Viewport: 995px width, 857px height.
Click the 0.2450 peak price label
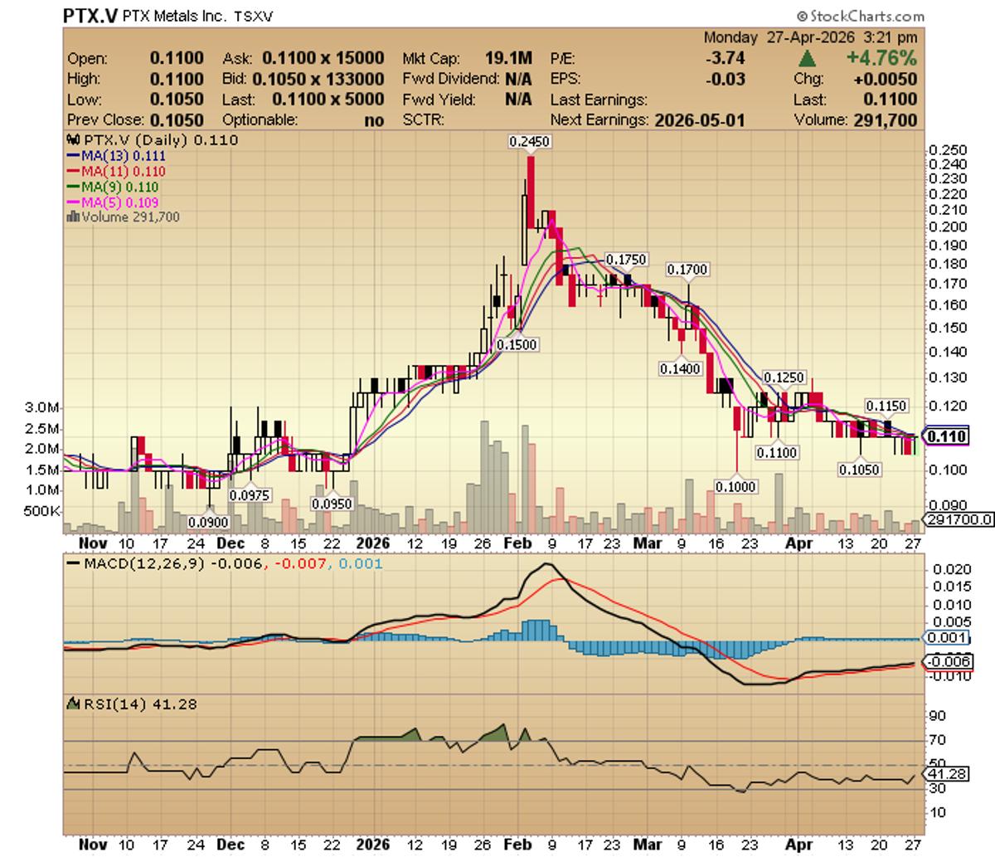(530, 142)
